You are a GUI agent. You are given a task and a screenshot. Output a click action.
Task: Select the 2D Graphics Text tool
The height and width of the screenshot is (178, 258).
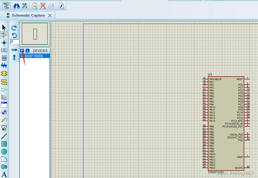tap(4, 174)
